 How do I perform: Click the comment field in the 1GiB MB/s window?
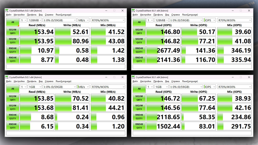[x=66, y=133]
